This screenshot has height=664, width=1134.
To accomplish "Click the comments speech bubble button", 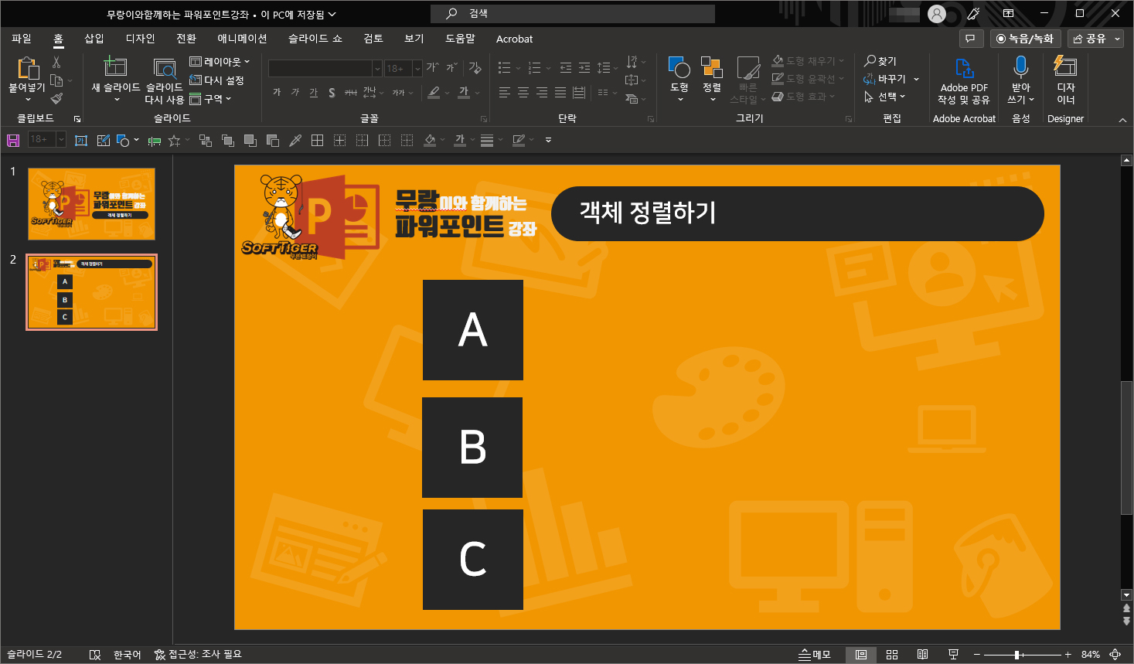I will tap(970, 39).
